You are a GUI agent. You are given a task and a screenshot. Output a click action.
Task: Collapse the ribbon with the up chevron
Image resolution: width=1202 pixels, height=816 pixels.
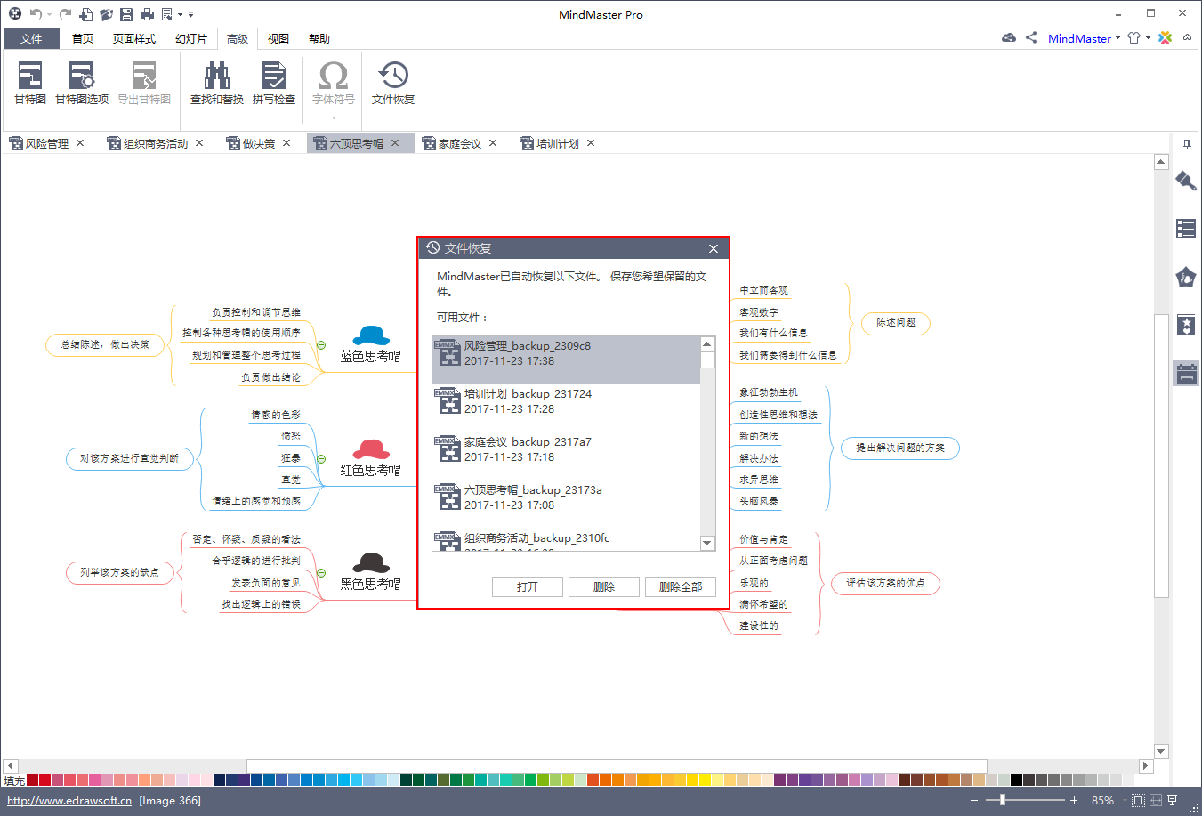click(1187, 38)
